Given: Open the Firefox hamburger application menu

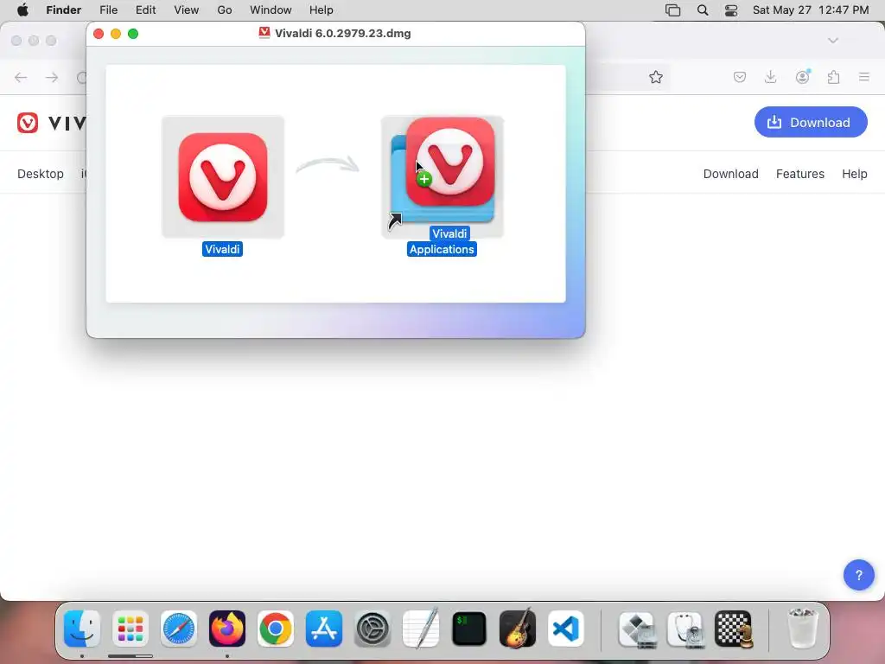Looking at the screenshot, I should click(x=864, y=77).
